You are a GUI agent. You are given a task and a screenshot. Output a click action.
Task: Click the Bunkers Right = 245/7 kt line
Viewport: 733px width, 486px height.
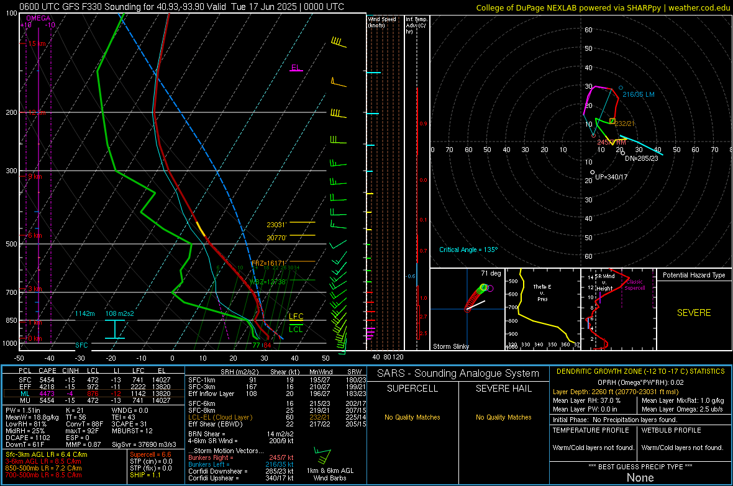(241, 457)
